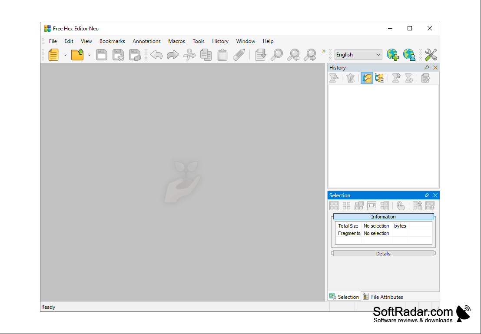Click the New File icon in toolbar
This screenshot has height=334, width=481.
pyautogui.click(x=53, y=55)
